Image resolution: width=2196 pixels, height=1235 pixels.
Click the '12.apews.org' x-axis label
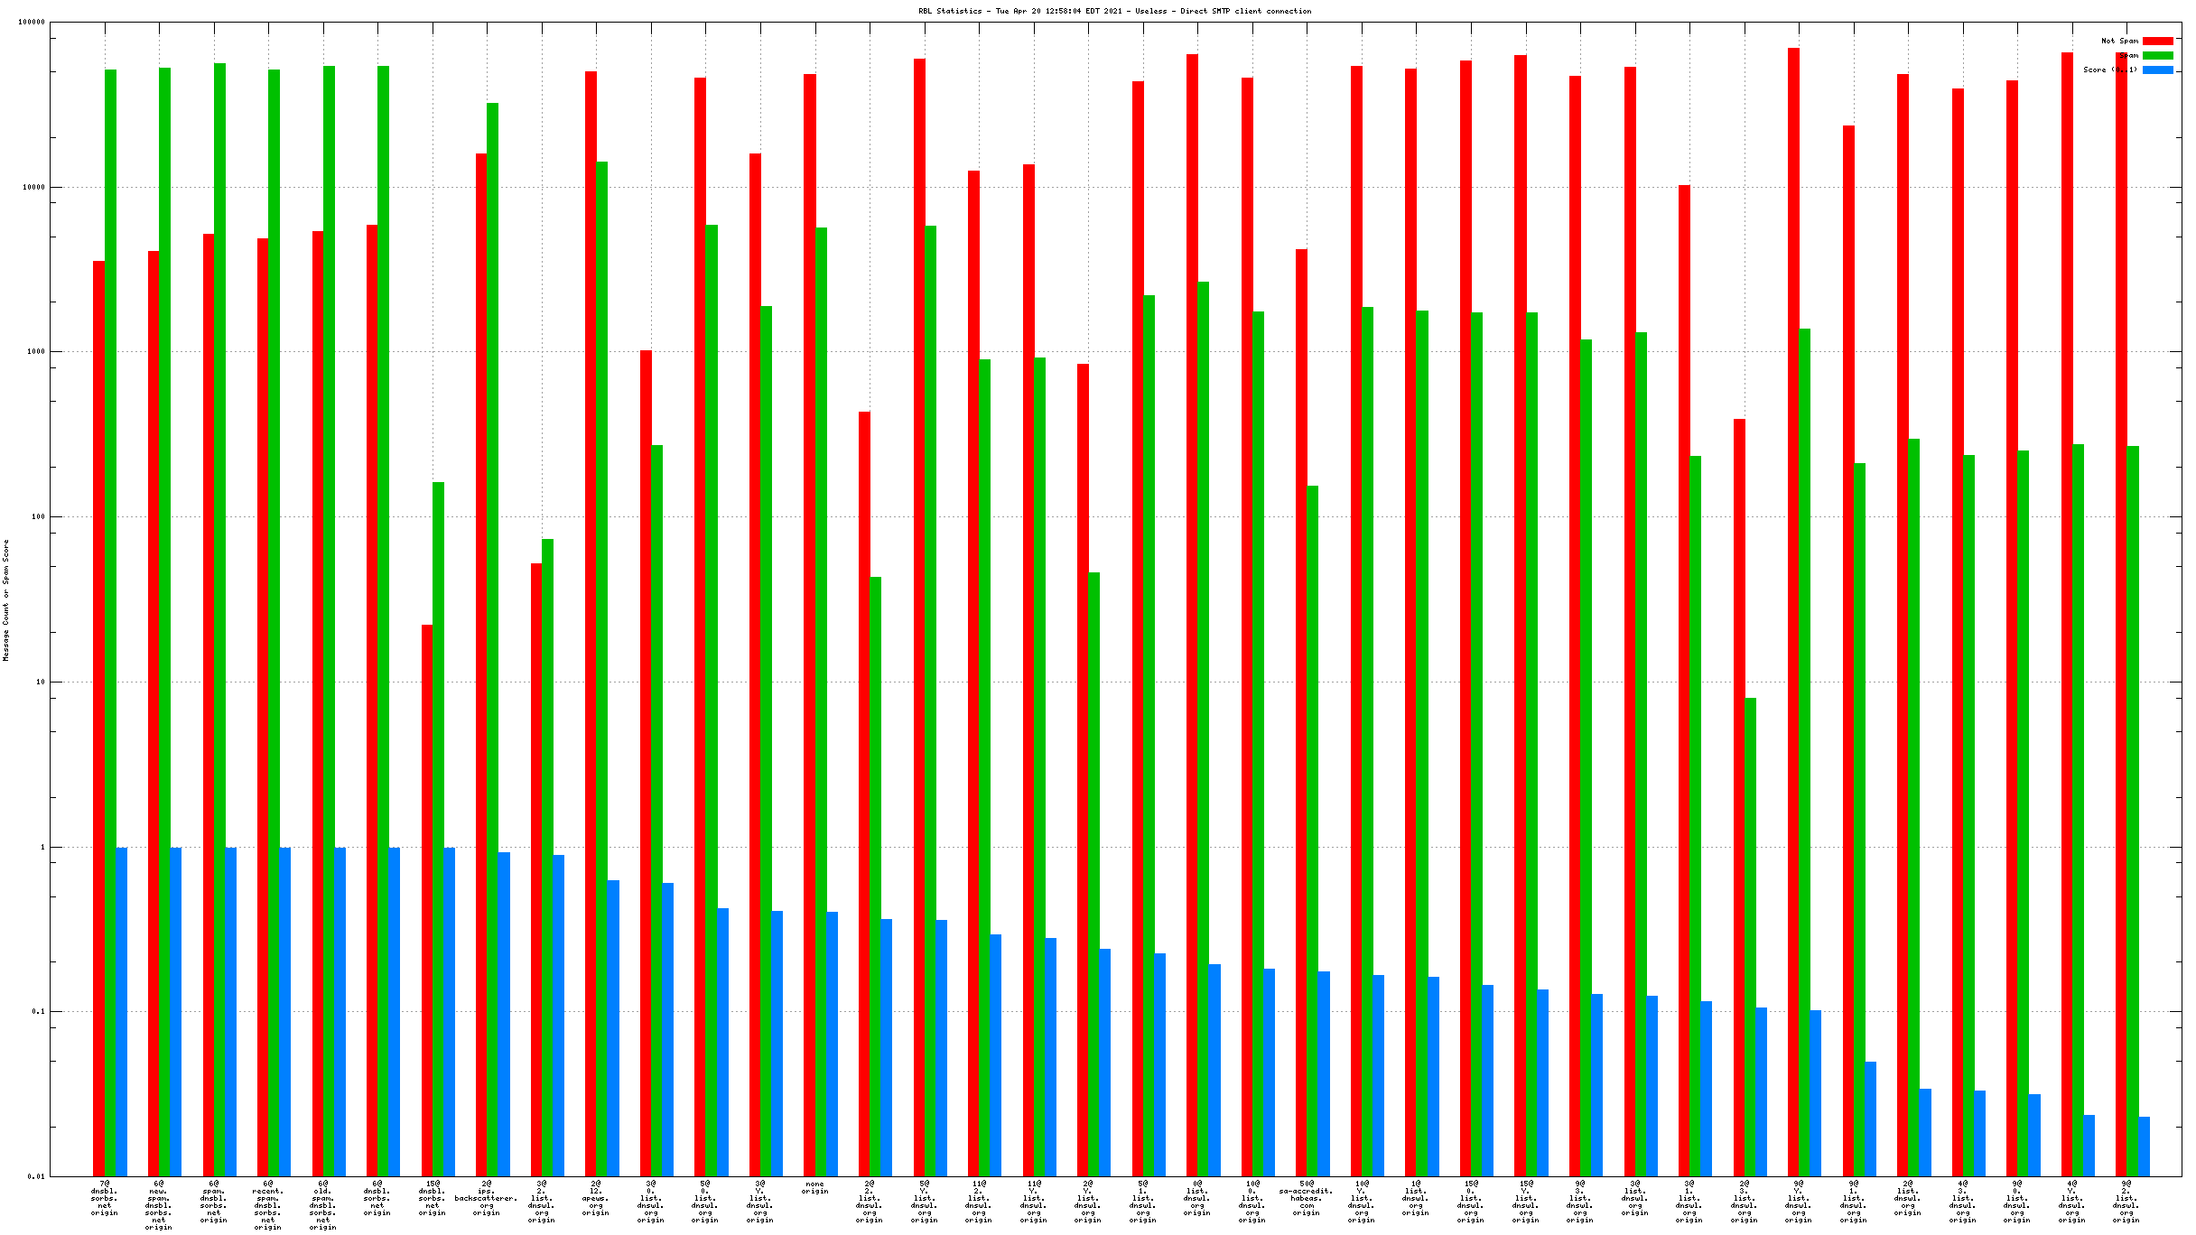click(x=596, y=1198)
